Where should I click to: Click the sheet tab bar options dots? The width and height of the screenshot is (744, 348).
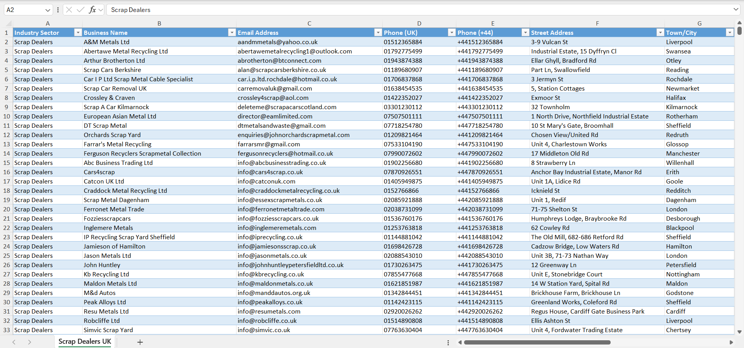pos(448,343)
